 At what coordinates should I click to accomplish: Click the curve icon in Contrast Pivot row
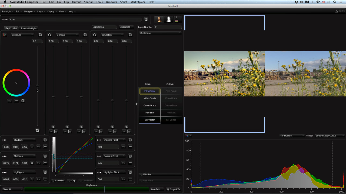click(130, 163)
